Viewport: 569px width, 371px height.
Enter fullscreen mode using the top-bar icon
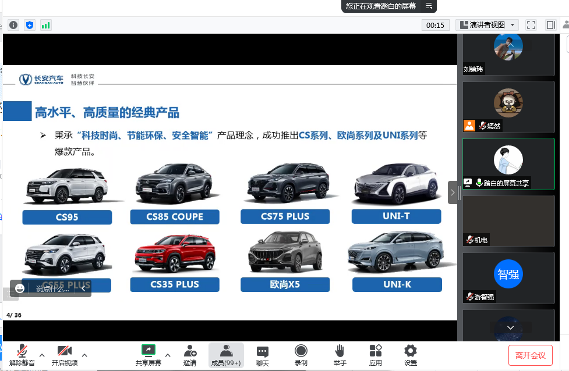(531, 25)
